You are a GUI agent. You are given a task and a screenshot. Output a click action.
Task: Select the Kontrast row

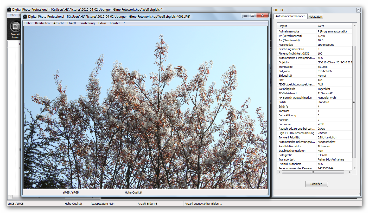click(315, 111)
